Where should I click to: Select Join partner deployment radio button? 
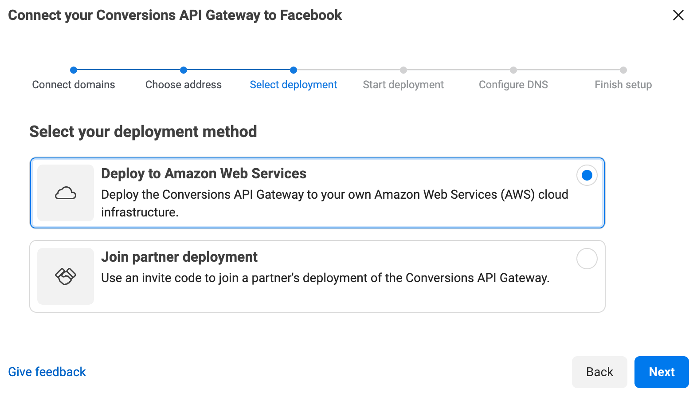[587, 259]
